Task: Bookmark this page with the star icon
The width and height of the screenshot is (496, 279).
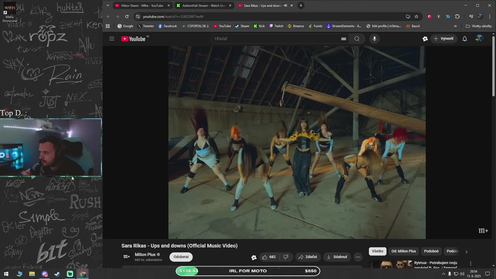Action: point(416,16)
